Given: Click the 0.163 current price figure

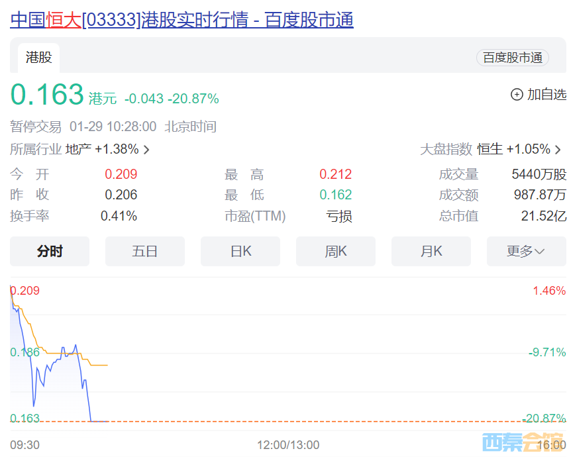Looking at the screenshot, I should click(47, 95).
